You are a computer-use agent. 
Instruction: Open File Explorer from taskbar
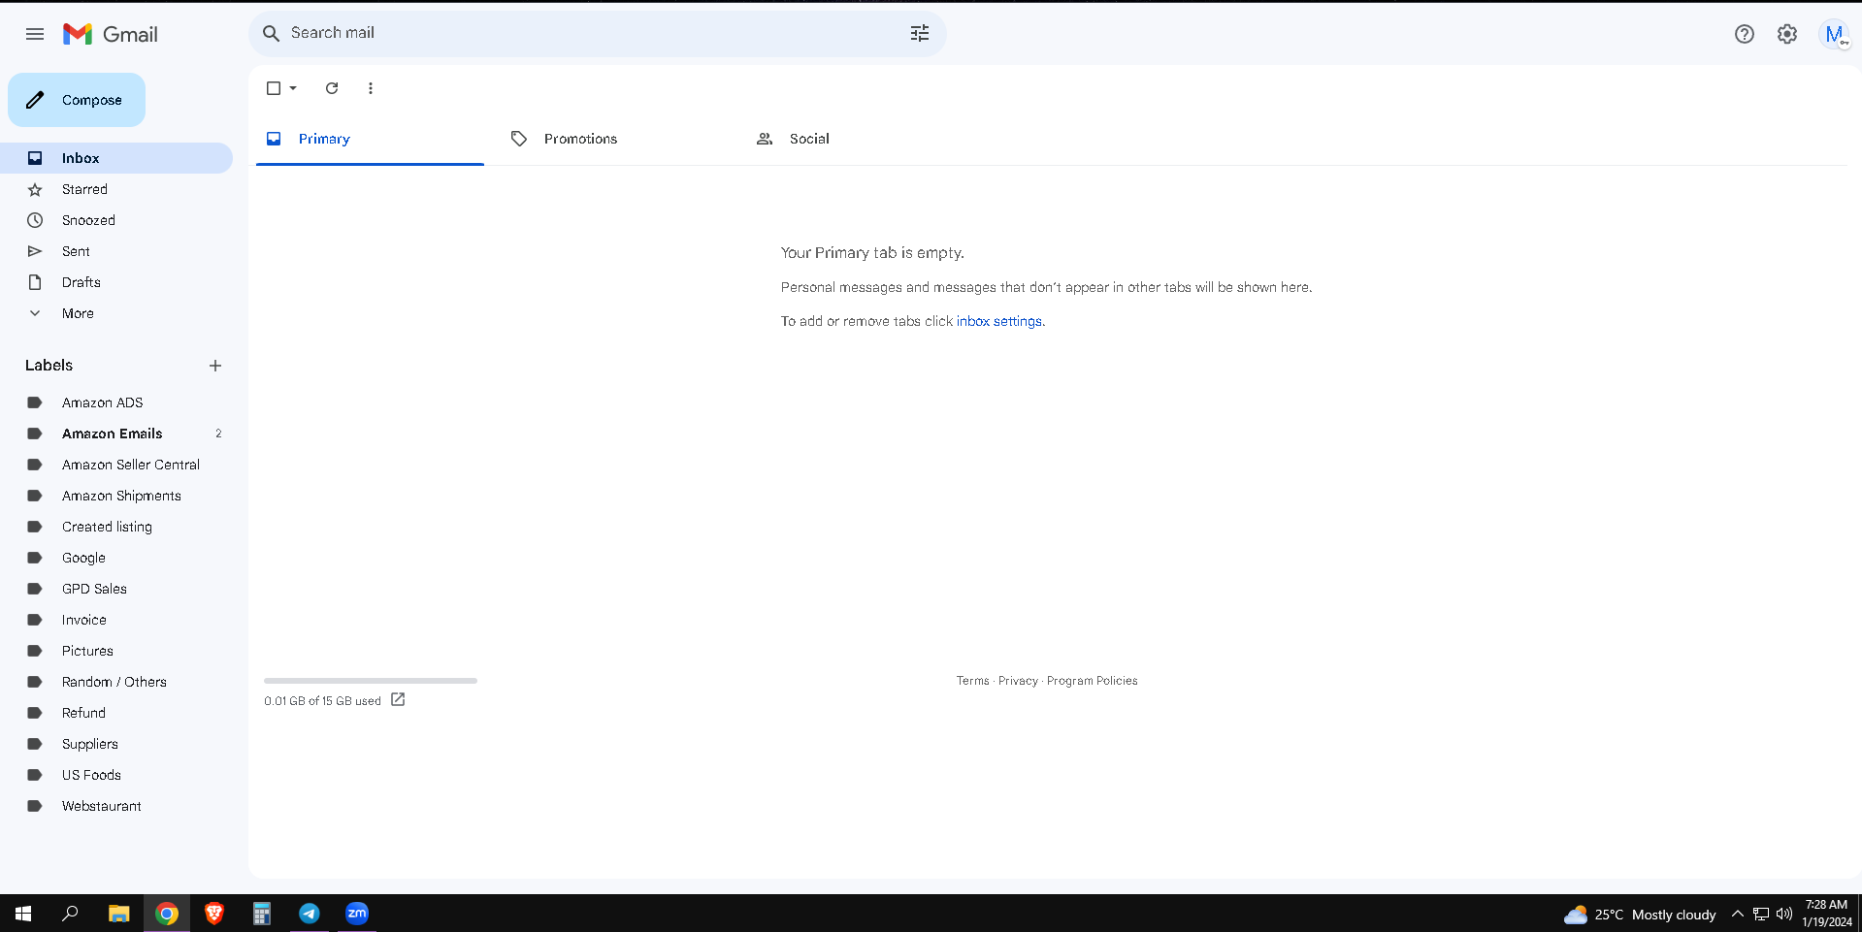point(118,914)
